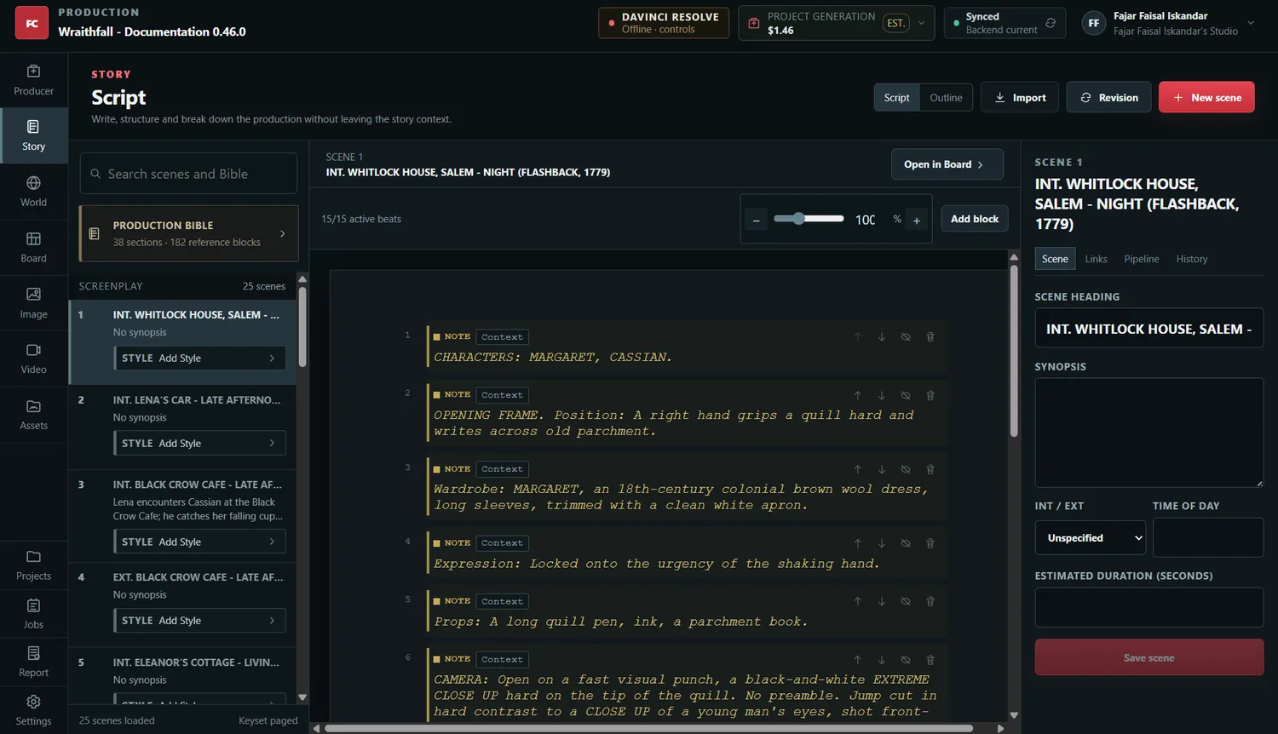
Task: Click the Estimated Duration input field
Action: click(x=1149, y=608)
